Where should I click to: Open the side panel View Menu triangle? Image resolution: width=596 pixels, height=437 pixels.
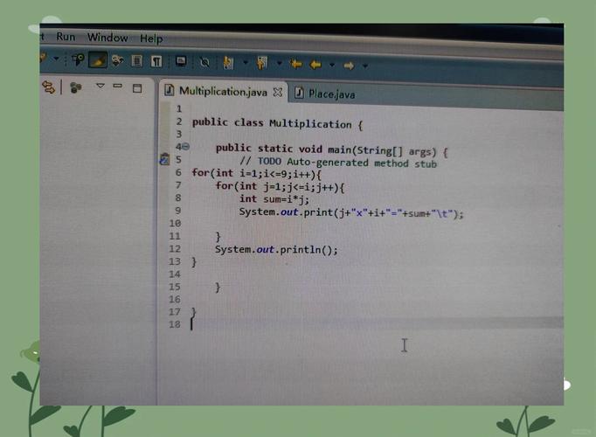point(100,87)
